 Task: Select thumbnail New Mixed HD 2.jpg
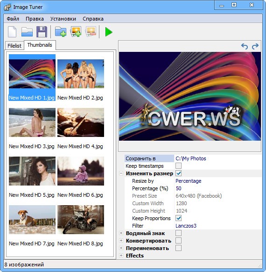[81, 78]
